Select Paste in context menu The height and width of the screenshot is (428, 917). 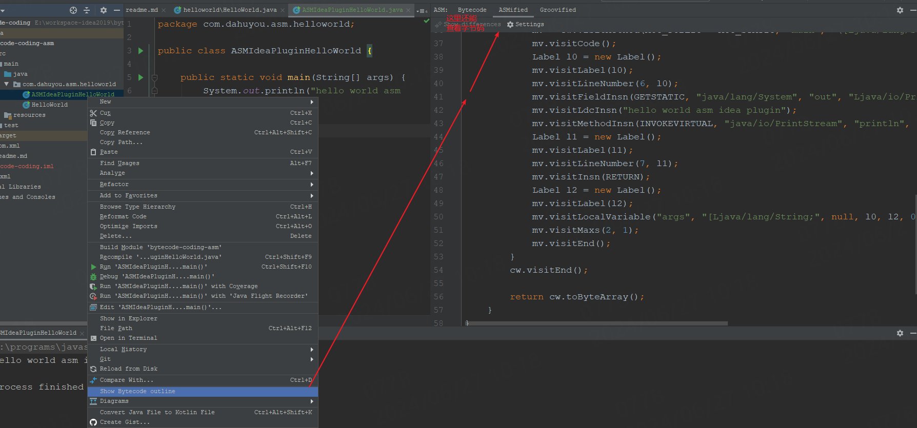click(x=203, y=152)
